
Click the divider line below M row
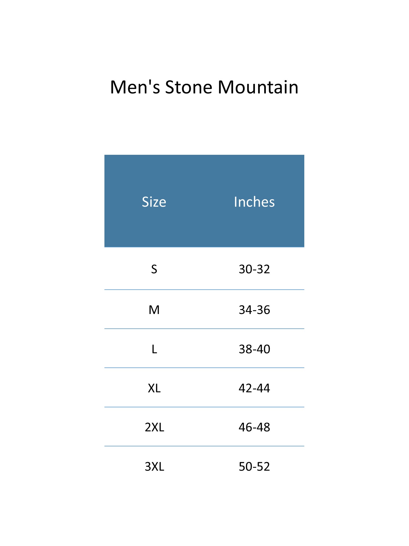point(204,329)
